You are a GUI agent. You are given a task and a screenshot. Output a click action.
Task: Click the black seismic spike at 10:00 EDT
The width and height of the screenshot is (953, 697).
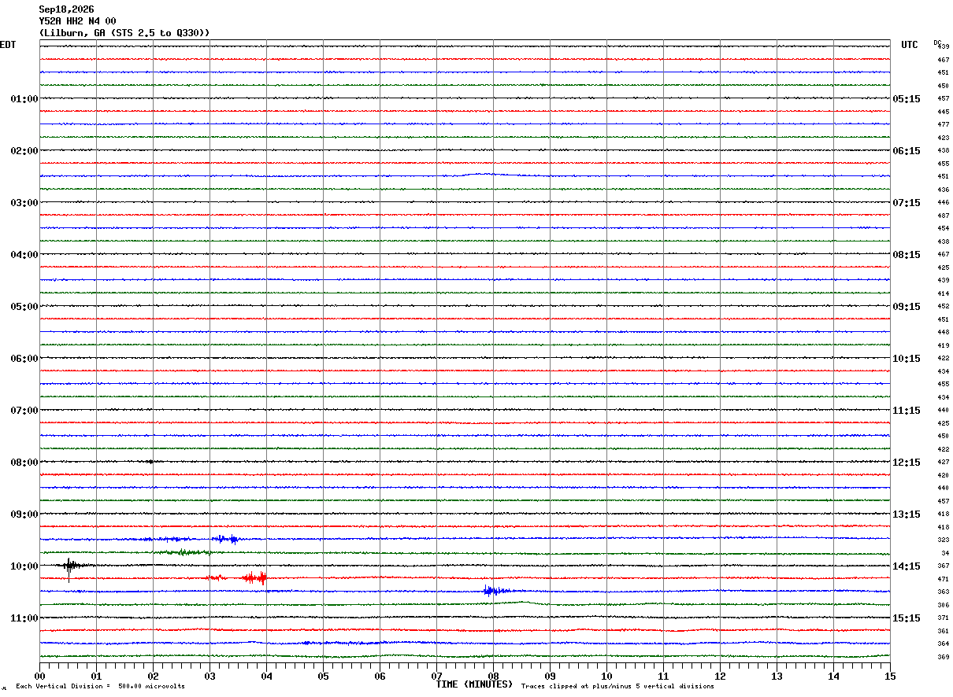(69, 566)
